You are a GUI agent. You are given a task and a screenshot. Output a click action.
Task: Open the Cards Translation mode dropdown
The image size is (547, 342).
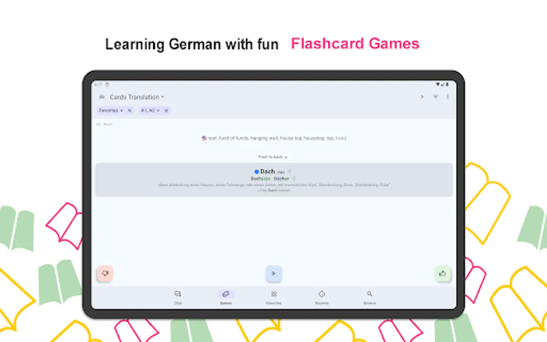coord(136,97)
